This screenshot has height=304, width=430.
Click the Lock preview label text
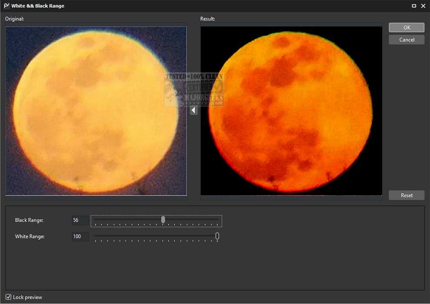[x=27, y=297]
